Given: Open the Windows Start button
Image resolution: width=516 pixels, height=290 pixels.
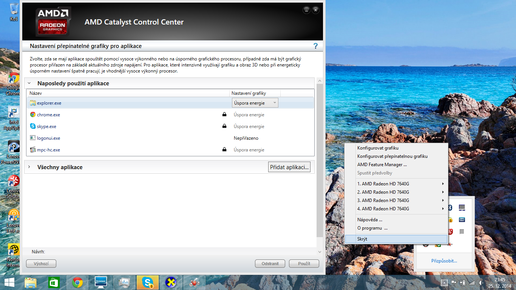Looking at the screenshot, I should pos(9,282).
